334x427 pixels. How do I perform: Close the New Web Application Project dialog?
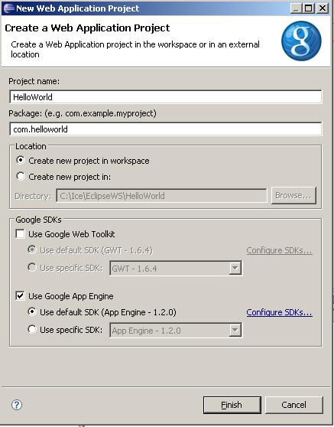[323, 8]
